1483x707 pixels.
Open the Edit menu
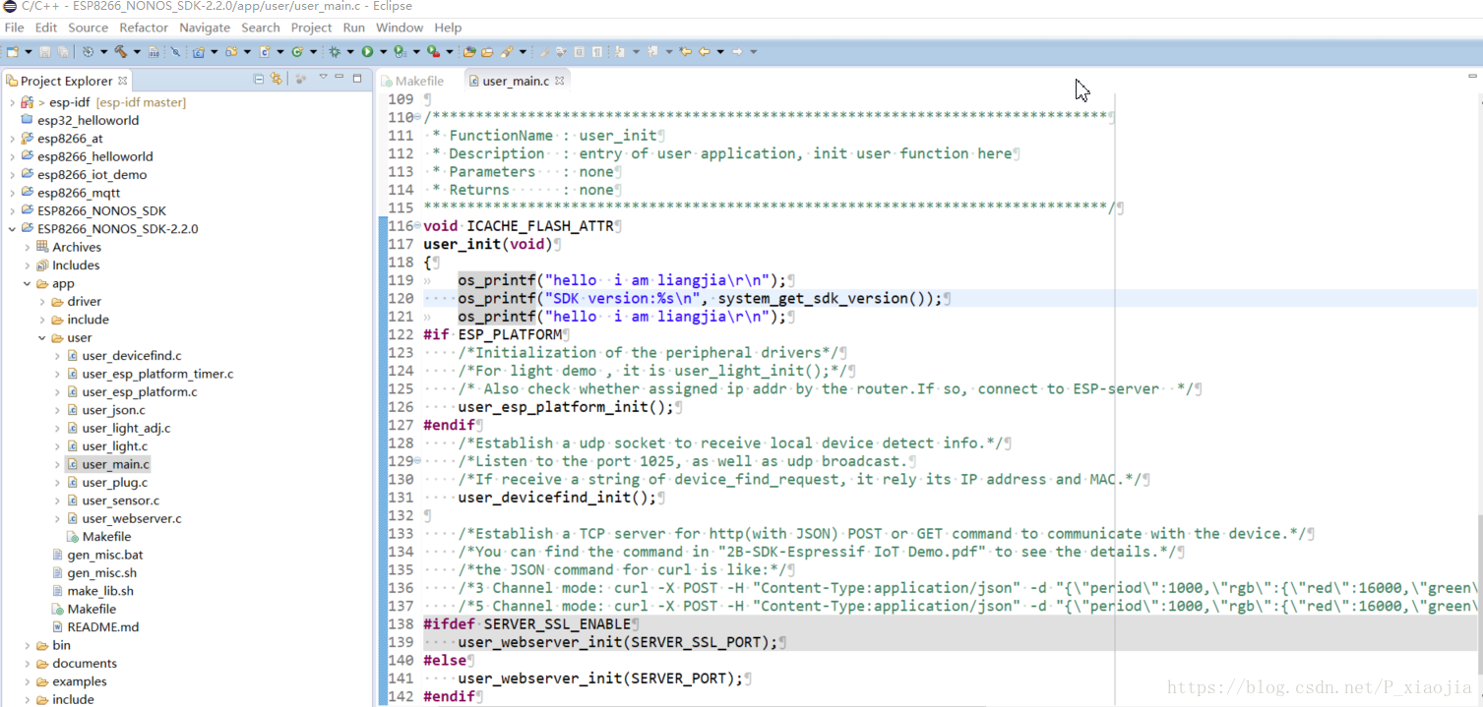tap(46, 28)
